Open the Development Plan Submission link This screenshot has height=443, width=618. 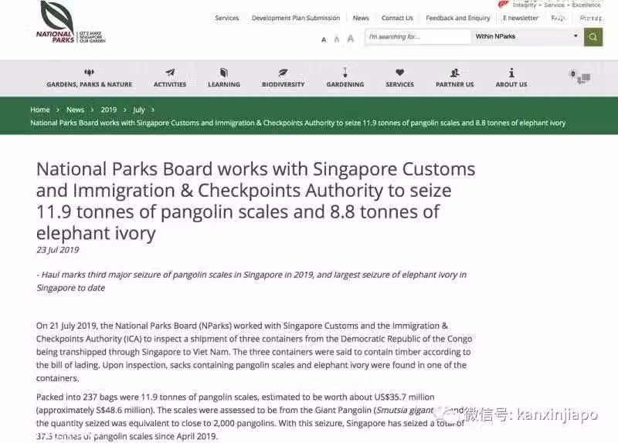[x=296, y=18]
